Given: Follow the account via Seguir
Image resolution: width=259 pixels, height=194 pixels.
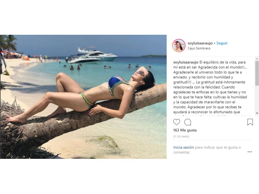Looking at the screenshot, I should pos(222,43).
